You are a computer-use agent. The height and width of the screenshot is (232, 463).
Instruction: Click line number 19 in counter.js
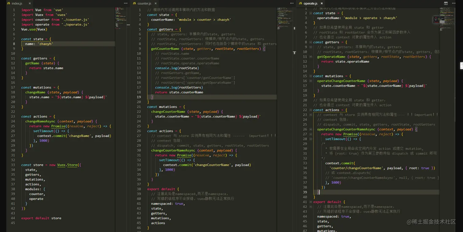click(139, 97)
